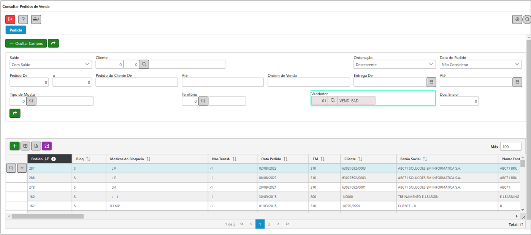The height and width of the screenshot is (235, 531).
Task: Click the grid's vertical scrollbar down arrow
Action: tap(523, 210)
